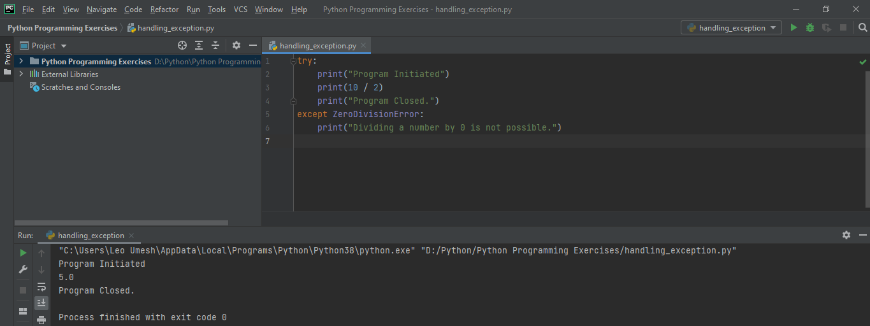Screen dimensions: 870x326
Task: Click the handling_exception.py breadcrumb
Action: [x=171, y=28]
